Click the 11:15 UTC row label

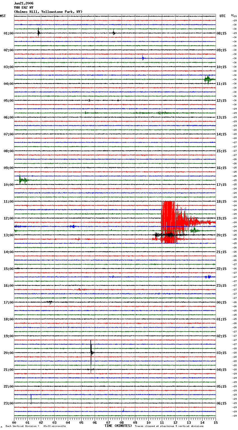click(x=221, y=84)
